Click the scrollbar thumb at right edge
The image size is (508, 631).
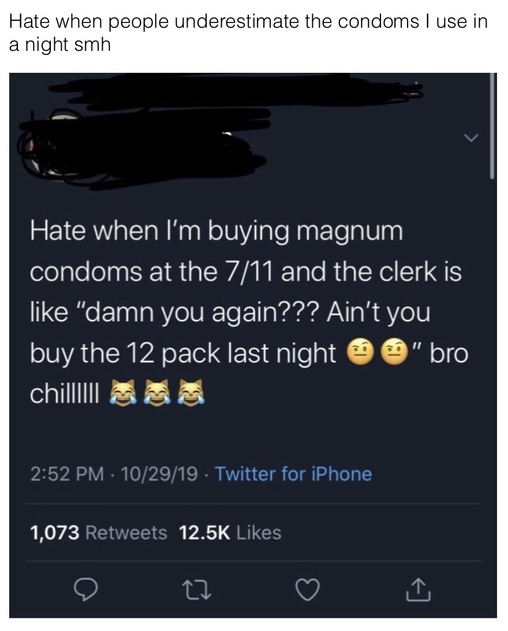[x=491, y=125]
